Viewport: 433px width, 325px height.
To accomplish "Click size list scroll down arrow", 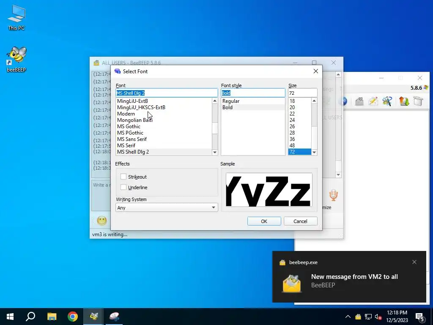I will click(314, 152).
